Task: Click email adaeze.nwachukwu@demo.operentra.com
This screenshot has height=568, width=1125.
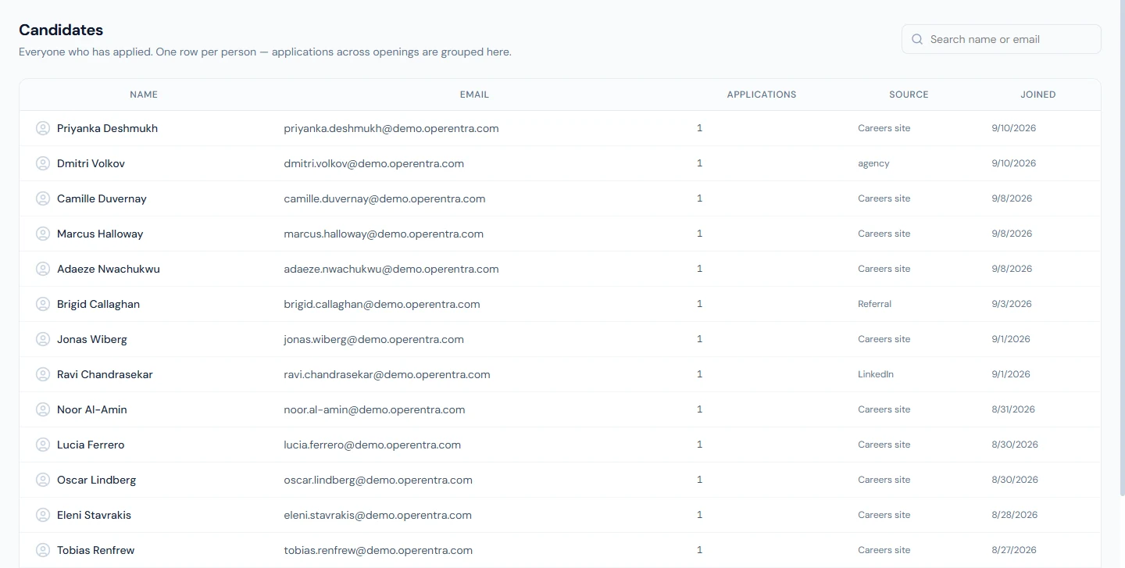Action: (391, 269)
